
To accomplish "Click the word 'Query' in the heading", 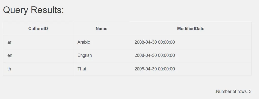I will [x=15, y=11].
